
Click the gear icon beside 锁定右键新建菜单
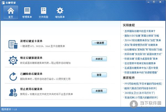(x=13, y=60)
